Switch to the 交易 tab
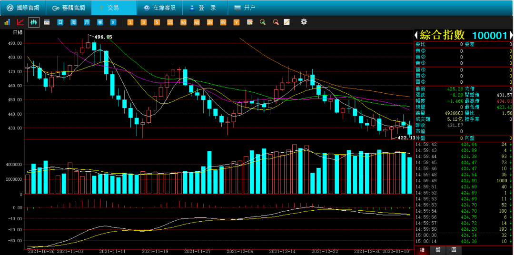 click(x=114, y=8)
